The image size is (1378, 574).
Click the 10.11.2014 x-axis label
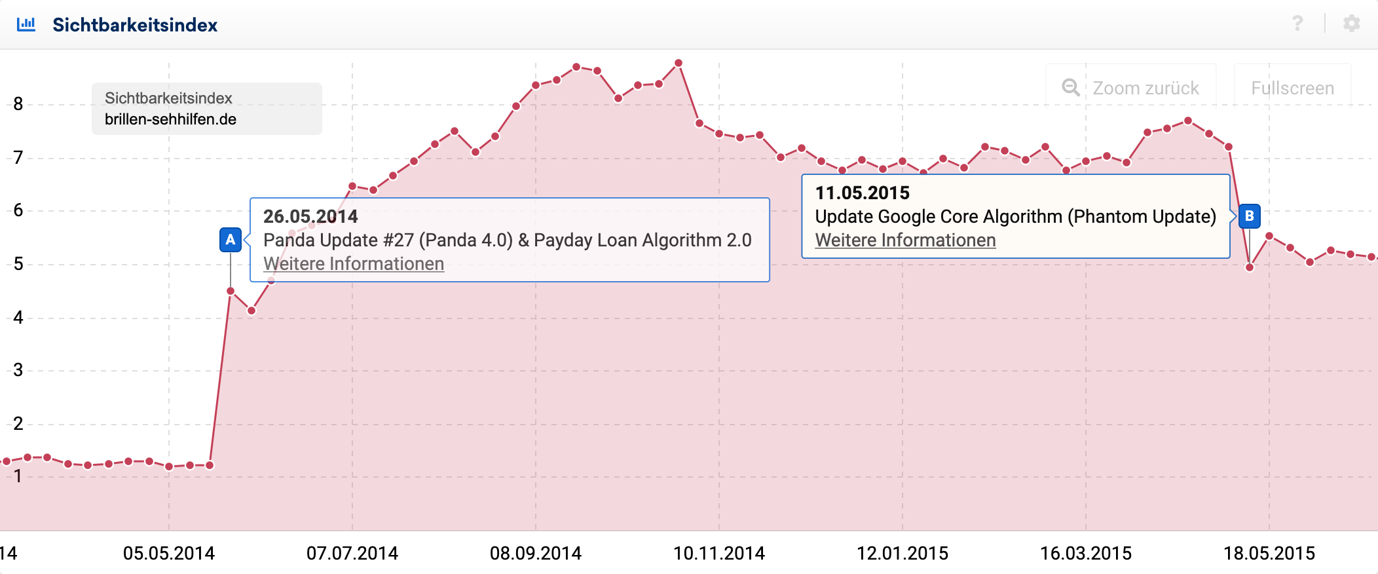click(719, 554)
